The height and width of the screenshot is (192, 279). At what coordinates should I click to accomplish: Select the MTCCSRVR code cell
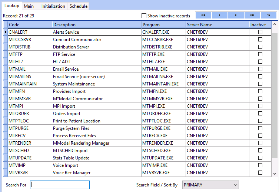pyautogui.click(x=30, y=40)
